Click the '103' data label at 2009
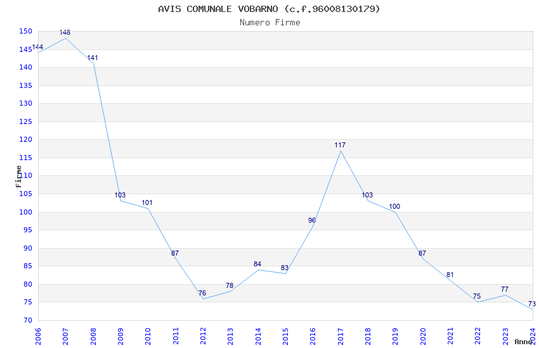539x348 pixels. coord(120,195)
